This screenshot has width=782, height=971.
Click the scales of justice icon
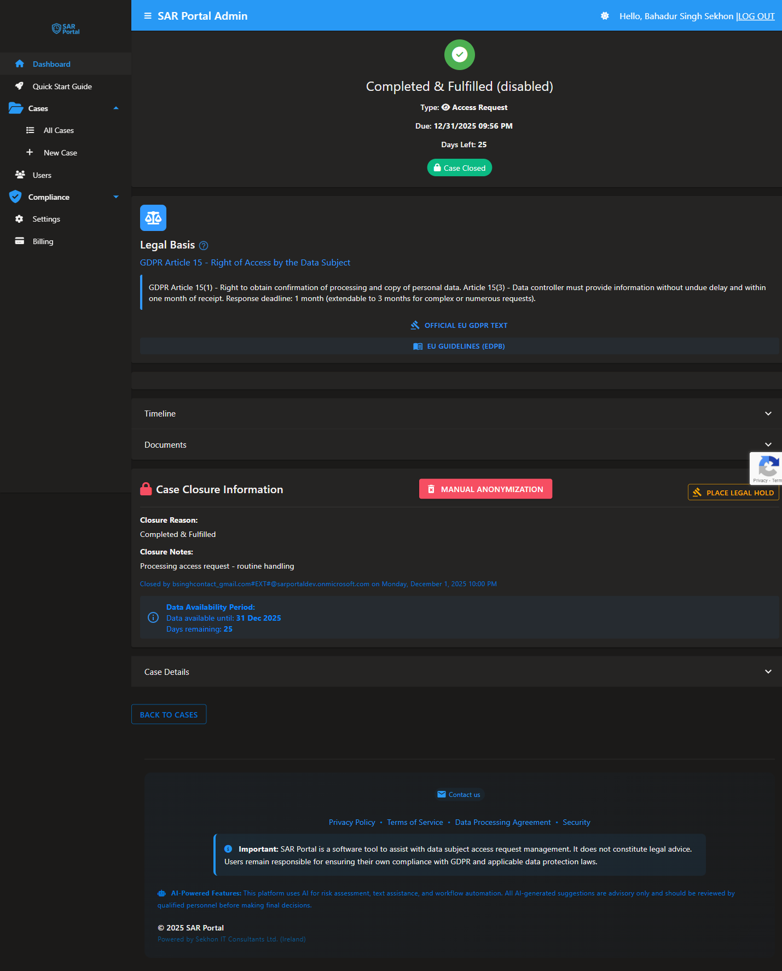(x=153, y=218)
